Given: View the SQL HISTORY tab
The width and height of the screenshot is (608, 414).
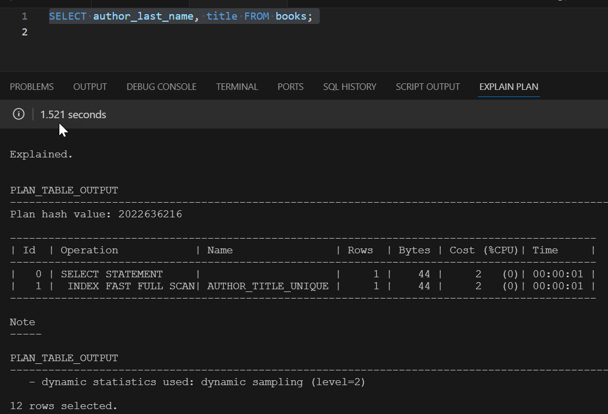Looking at the screenshot, I should (350, 87).
